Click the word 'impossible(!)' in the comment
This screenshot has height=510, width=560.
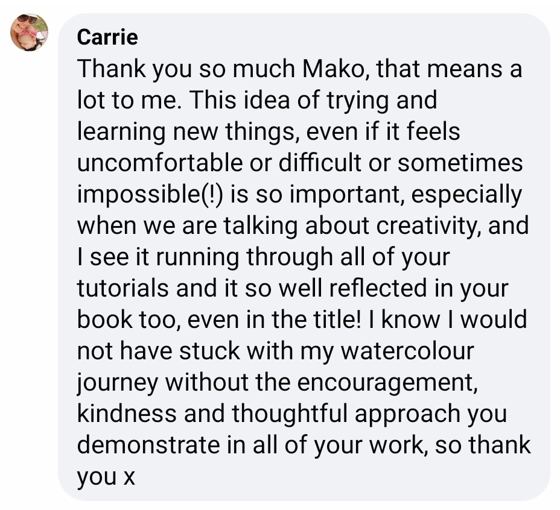click(x=150, y=195)
